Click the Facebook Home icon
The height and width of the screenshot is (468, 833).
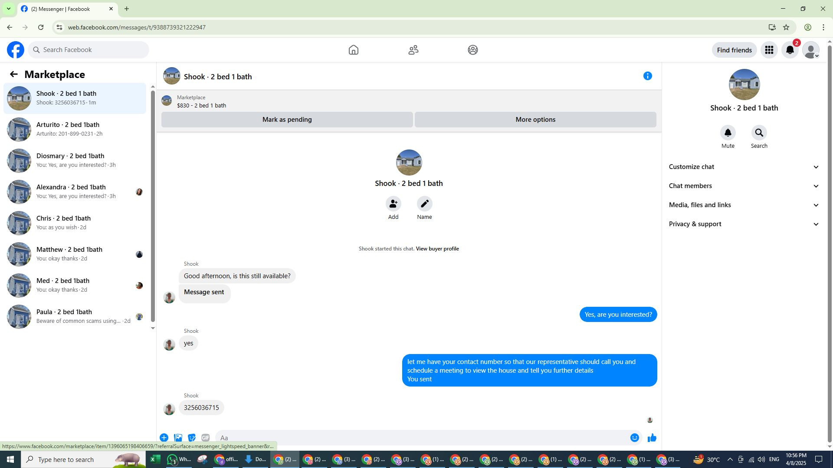pyautogui.click(x=353, y=50)
